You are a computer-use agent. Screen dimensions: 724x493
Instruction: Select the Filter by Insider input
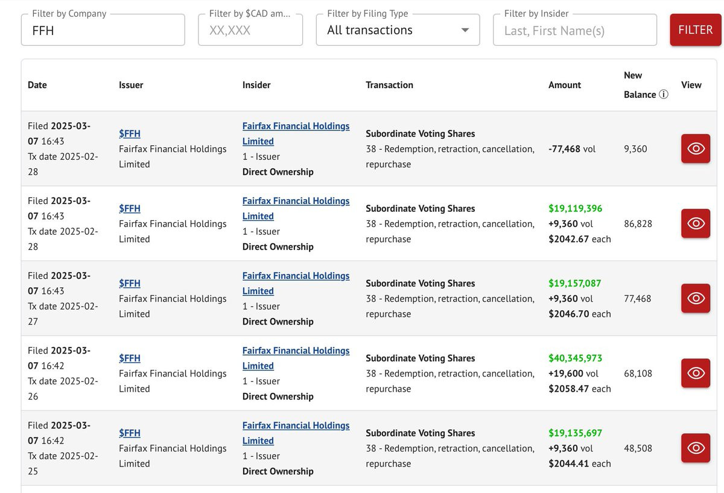574,30
